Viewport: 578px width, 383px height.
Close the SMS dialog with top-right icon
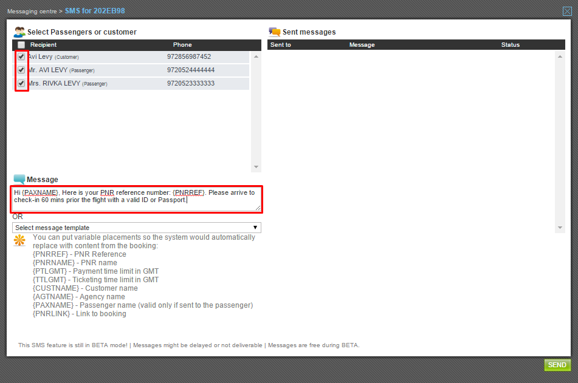click(x=567, y=11)
